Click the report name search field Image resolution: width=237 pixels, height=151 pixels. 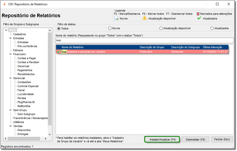coord(145,40)
